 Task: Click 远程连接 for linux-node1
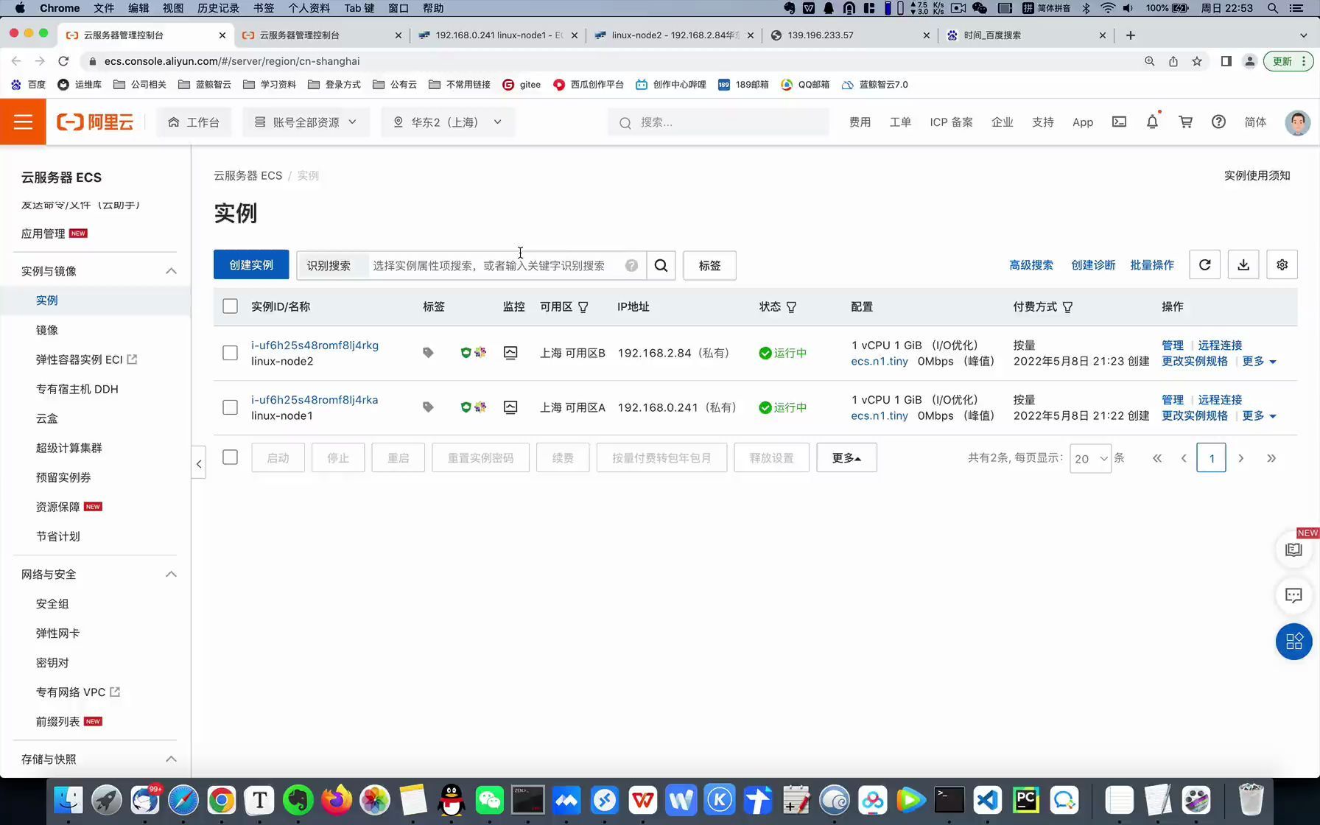pyautogui.click(x=1220, y=399)
